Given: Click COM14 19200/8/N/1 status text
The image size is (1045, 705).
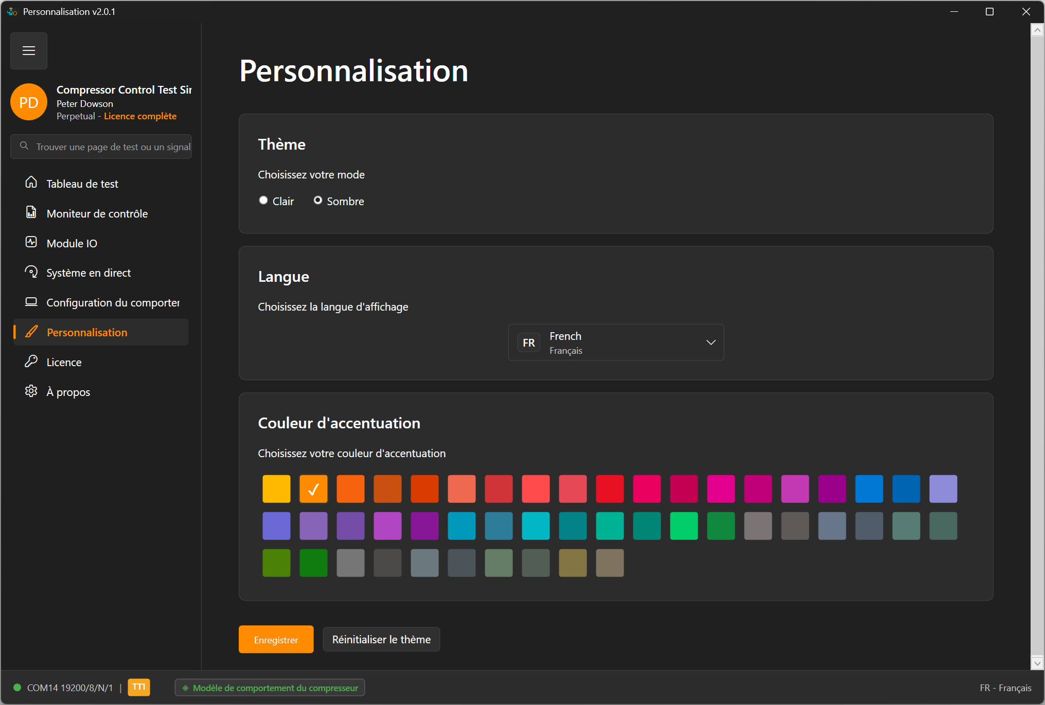Looking at the screenshot, I should 70,688.
